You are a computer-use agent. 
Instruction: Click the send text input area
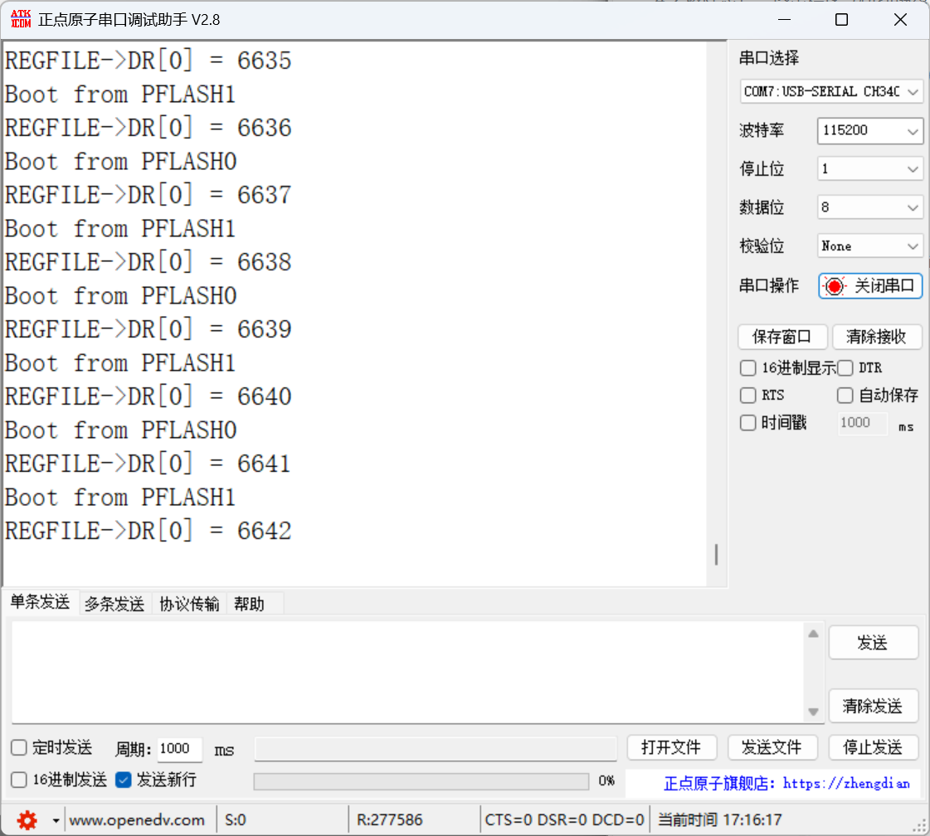coord(407,672)
